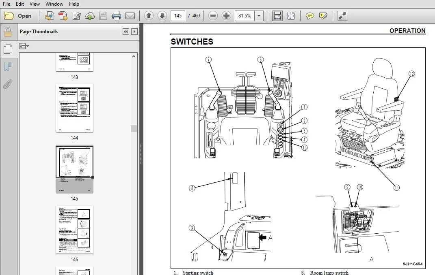Click the page number field showing 145
This screenshot has height=275, width=435.
coord(178,16)
